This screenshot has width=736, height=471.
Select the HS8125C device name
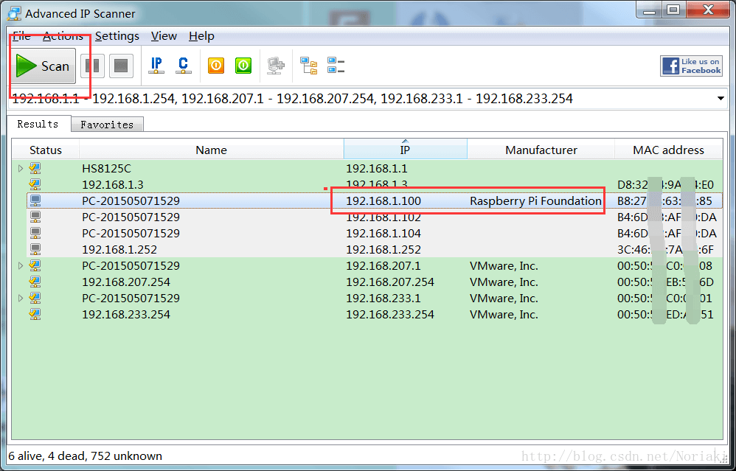(106, 168)
